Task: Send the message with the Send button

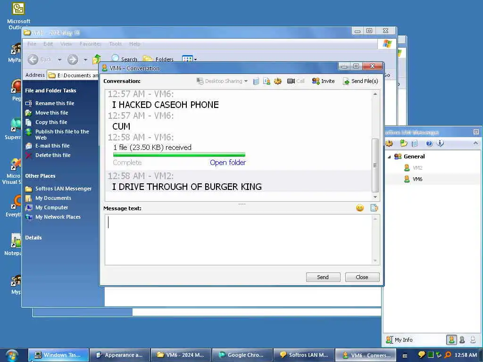Action: pyautogui.click(x=323, y=277)
